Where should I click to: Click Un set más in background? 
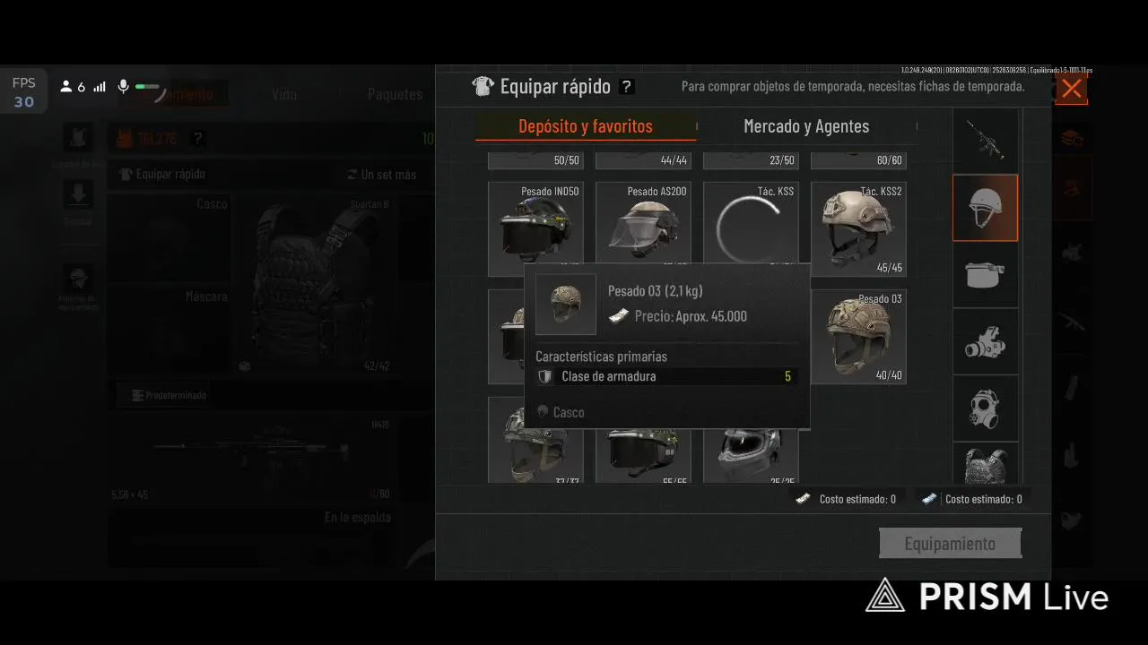pos(383,174)
